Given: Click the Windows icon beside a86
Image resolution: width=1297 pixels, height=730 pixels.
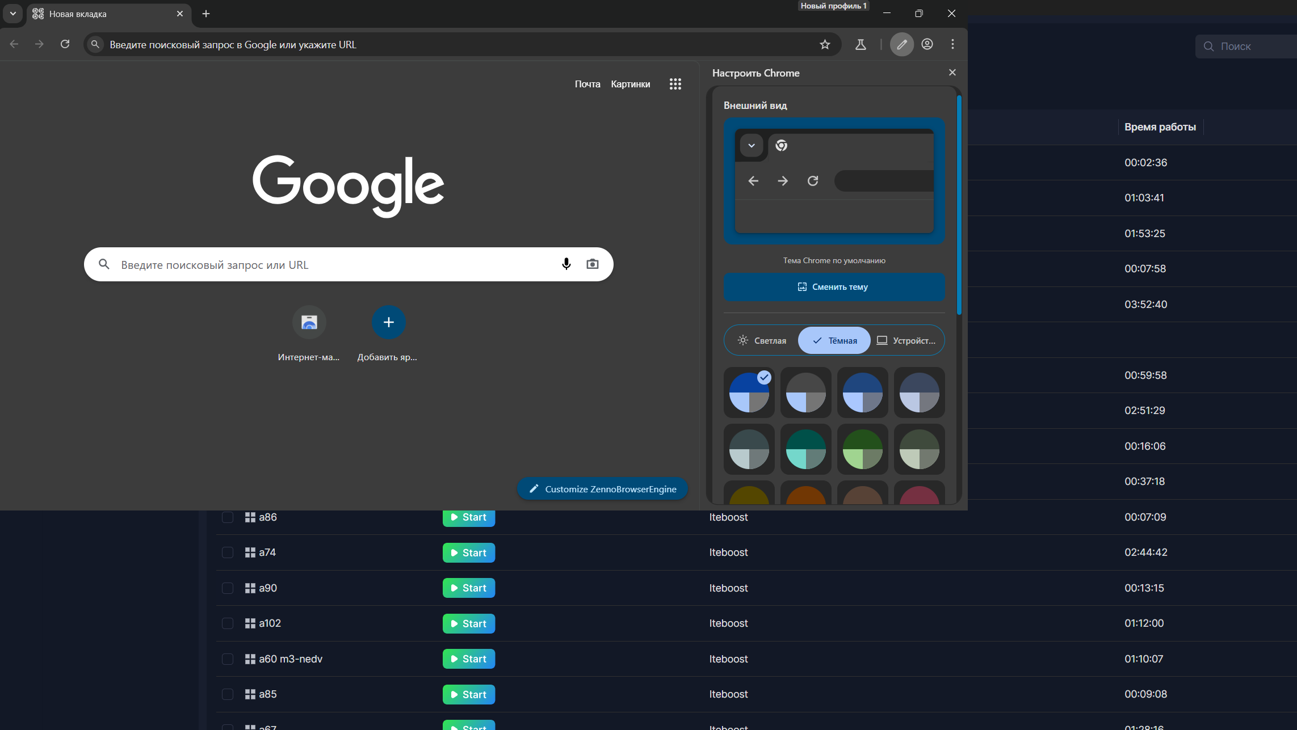Looking at the screenshot, I should [x=250, y=517].
